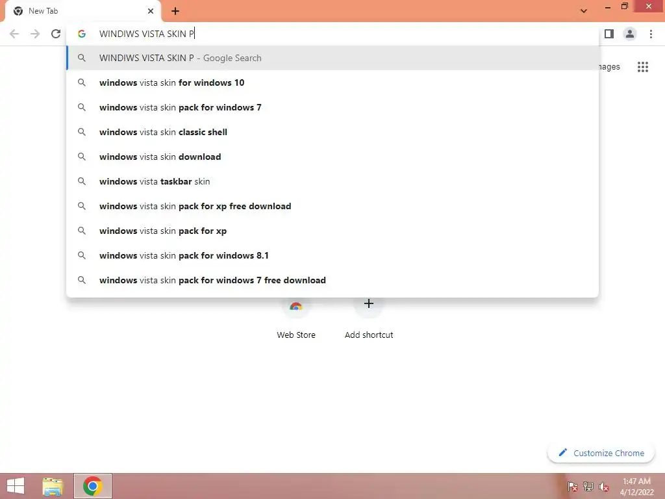Open File Explorer from taskbar
The image size is (665, 499).
(53, 486)
